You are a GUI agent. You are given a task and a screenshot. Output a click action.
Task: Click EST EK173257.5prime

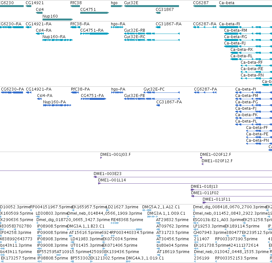tap(2, 261)
